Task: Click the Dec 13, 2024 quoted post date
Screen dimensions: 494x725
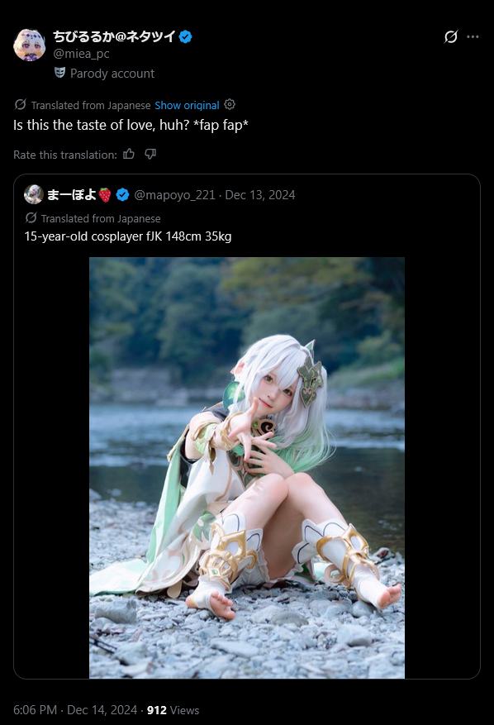Action: 260,195
